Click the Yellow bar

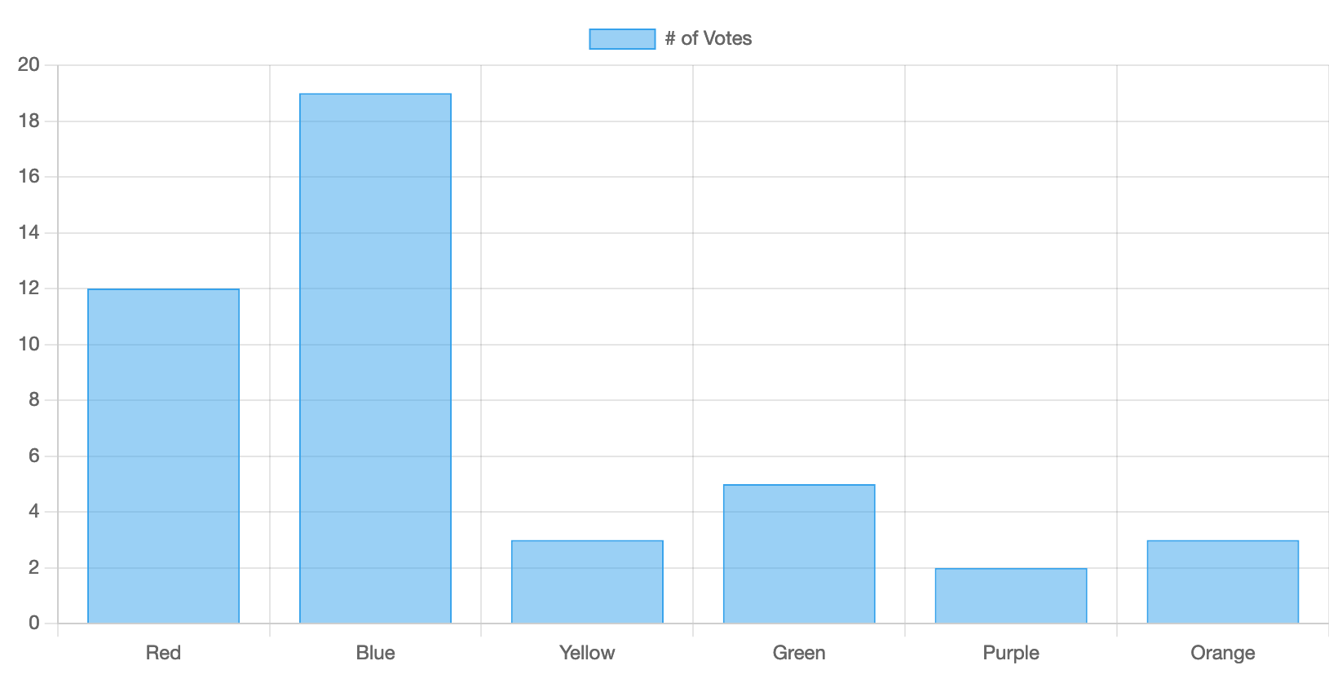(587, 582)
